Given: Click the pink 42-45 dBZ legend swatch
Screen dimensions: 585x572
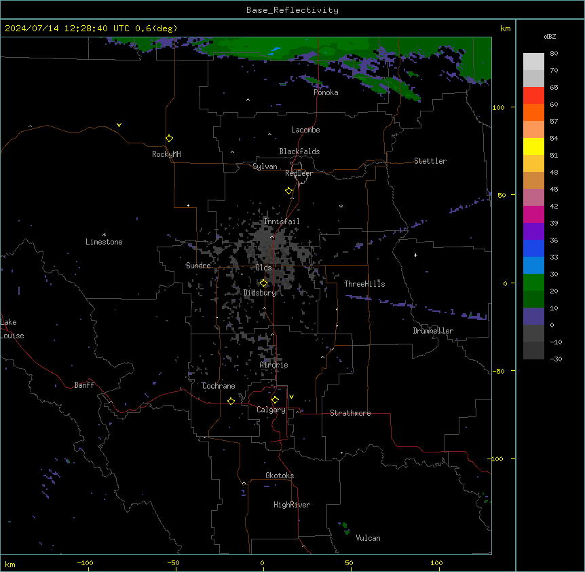Looking at the screenshot, I should pos(533,198).
